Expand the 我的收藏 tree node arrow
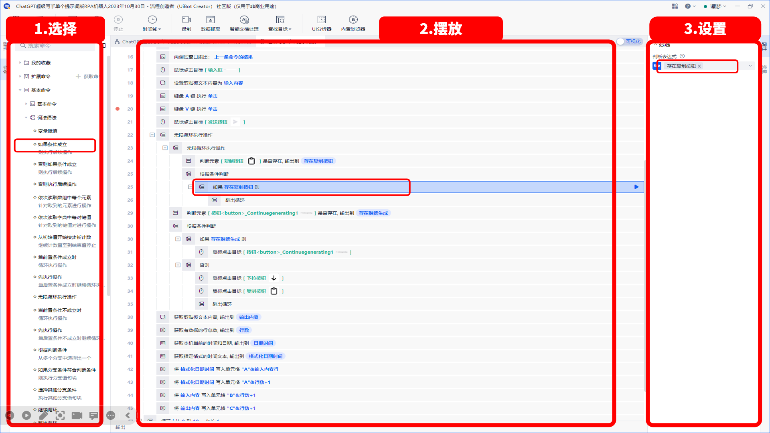The height and width of the screenshot is (433, 770). point(20,63)
